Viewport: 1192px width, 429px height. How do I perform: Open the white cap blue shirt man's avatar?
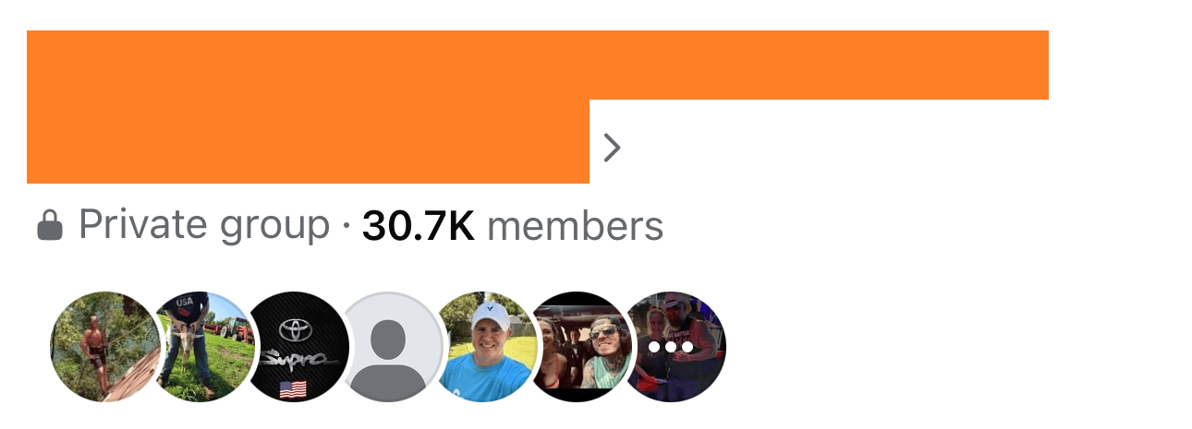[x=489, y=347]
